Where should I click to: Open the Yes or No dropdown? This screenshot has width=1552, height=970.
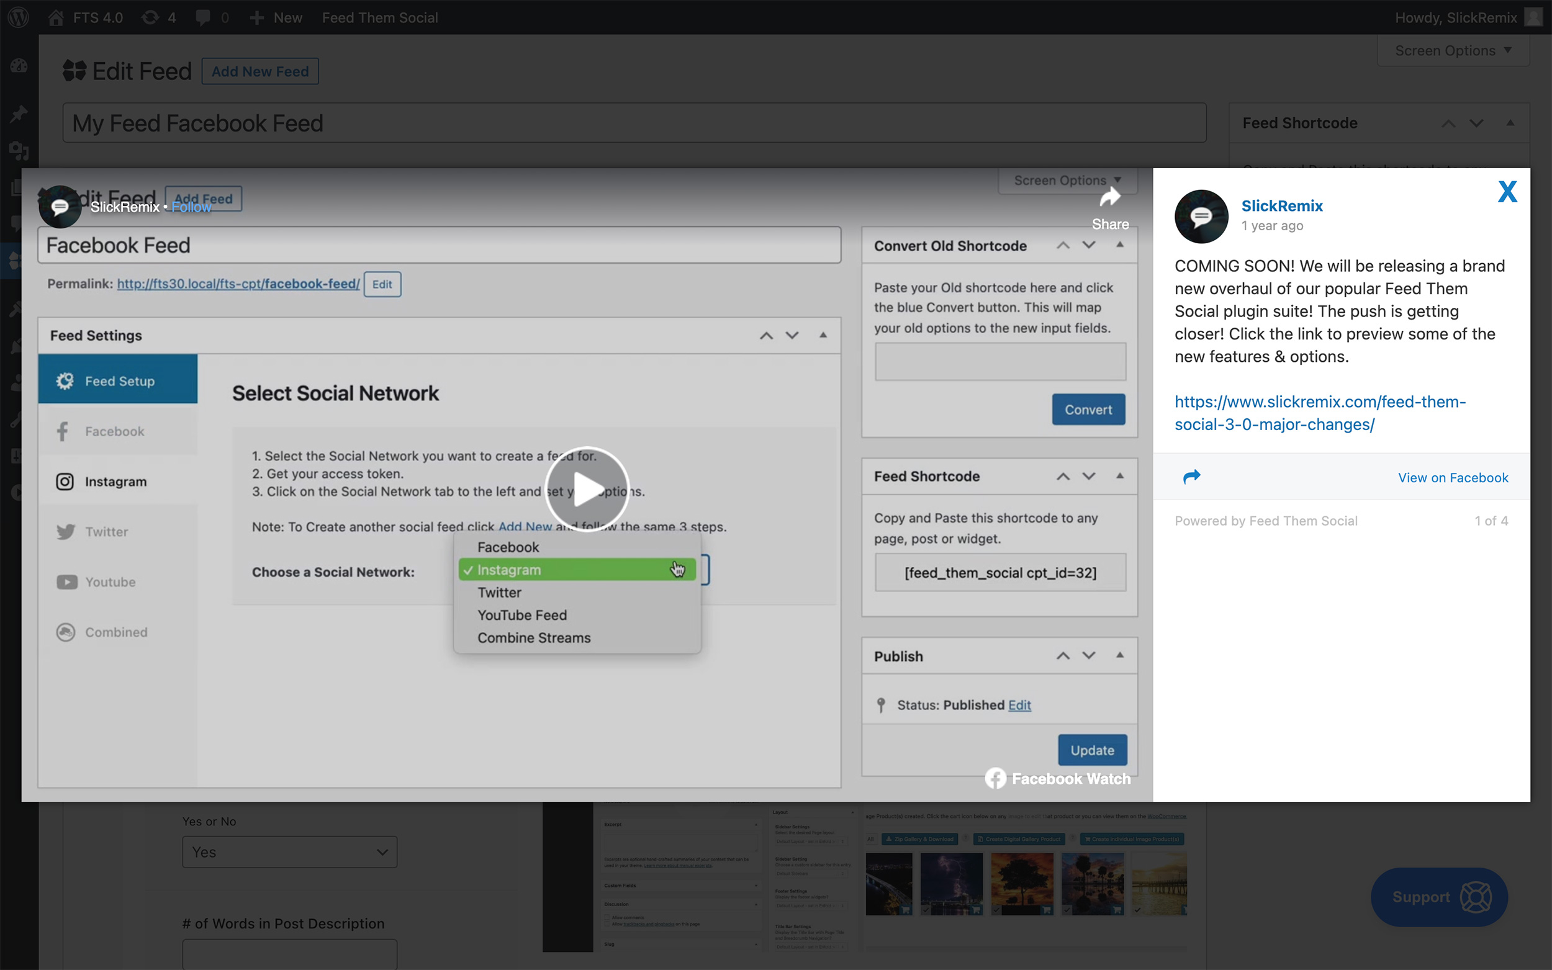[x=289, y=852]
